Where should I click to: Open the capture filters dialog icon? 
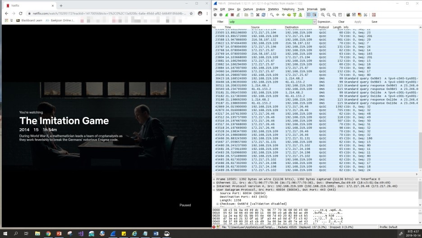click(348, 15)
